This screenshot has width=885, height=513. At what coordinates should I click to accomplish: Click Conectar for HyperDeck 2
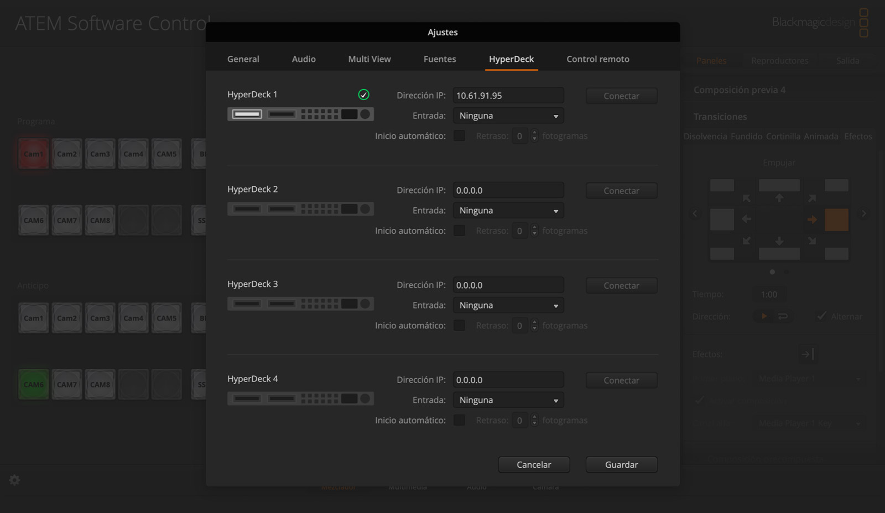point(622,191)
